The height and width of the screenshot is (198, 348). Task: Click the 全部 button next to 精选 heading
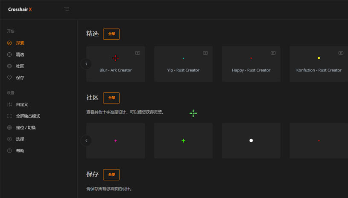click(x=111, y=34)
